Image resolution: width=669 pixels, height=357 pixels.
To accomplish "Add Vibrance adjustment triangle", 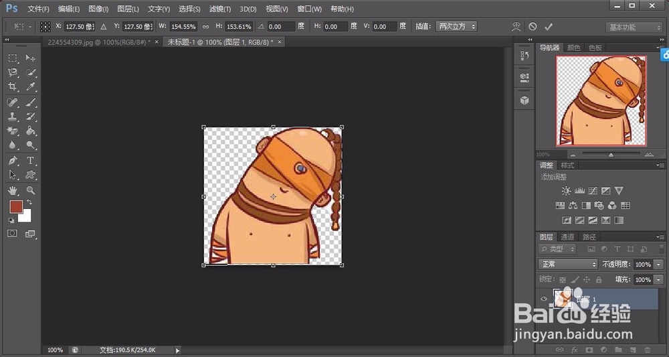I will [619, 190].
